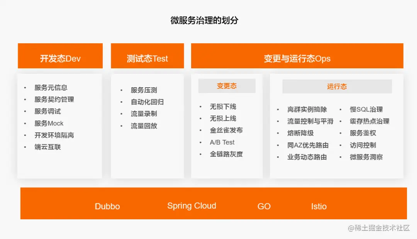This screenshot has height=239, width=417.
Task: Select the 金丝雀发布 entry
Action: [226, 130]
